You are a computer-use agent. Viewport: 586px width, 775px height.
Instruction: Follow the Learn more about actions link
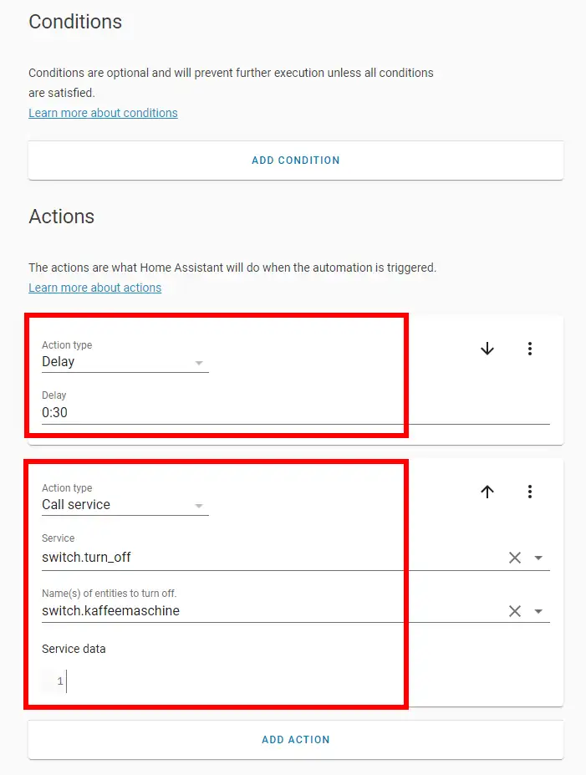pos(94,288)
